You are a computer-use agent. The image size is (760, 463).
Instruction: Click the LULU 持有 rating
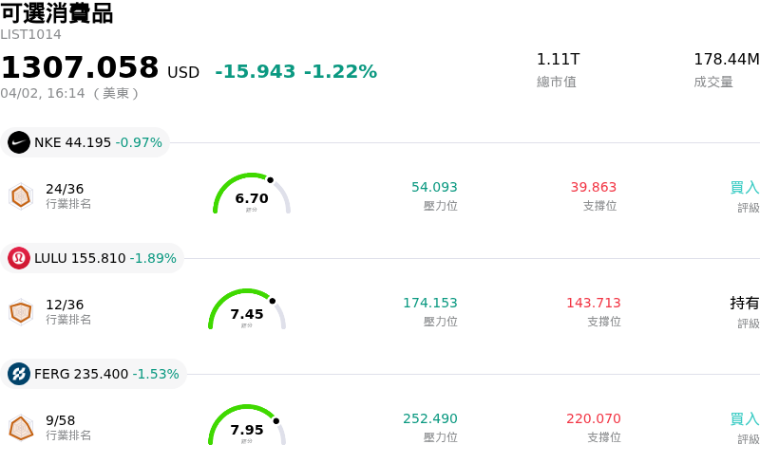[744, 304]
